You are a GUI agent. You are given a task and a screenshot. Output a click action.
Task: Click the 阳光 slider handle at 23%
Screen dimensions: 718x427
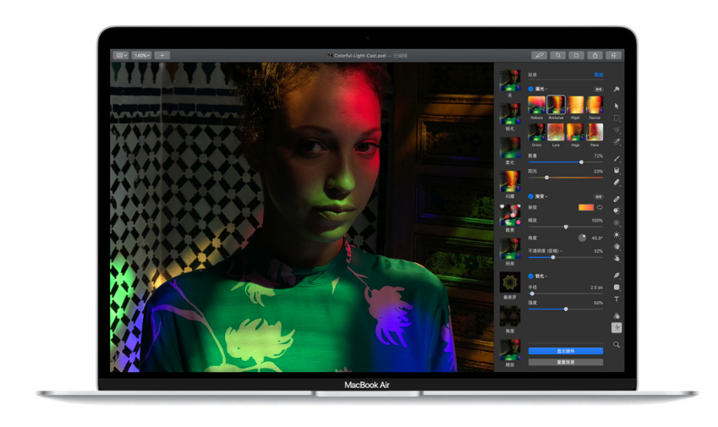pyautogui.click(x=546, y=177)
